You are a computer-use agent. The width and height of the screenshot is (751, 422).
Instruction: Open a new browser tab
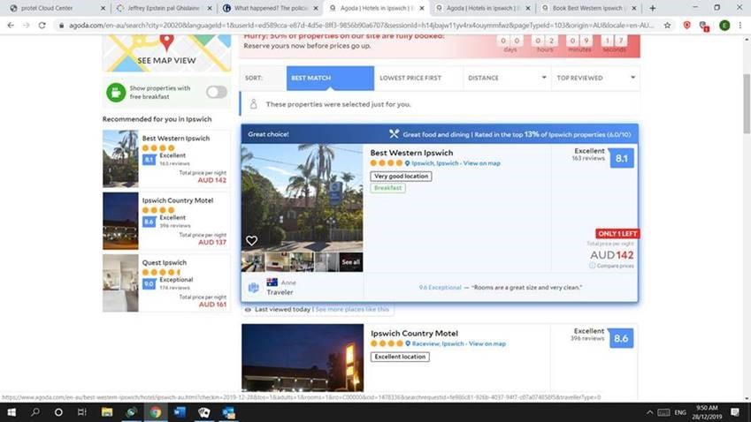652,8
